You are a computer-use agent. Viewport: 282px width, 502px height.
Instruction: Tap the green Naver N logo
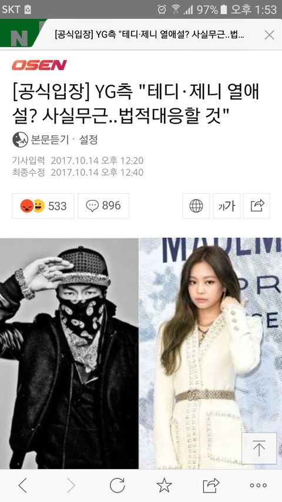pos(19,34)
